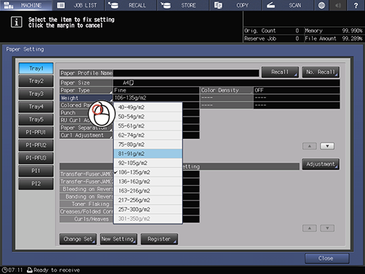Select the PI-PFU1 tray button
The width and height of the screenshot is (365, 274).
pos(36,132)
